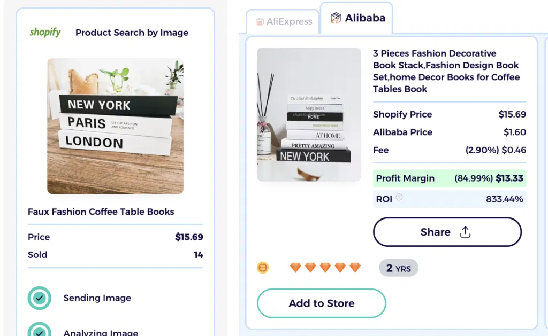Click the Add to Store button
The image size is (548, 336).
(321, 303)
